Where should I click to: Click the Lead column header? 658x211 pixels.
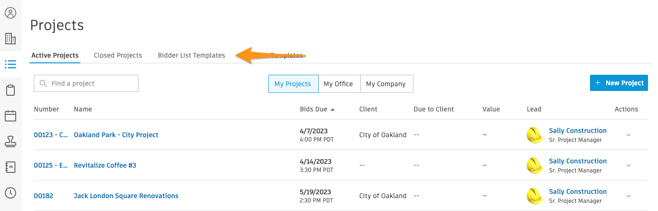[534, 109]
